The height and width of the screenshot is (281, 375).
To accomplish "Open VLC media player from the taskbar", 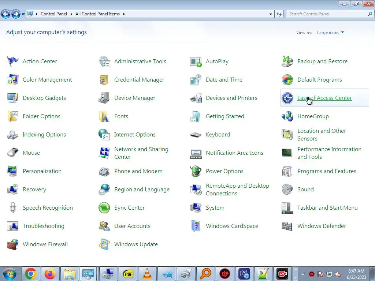I will 147,274.
